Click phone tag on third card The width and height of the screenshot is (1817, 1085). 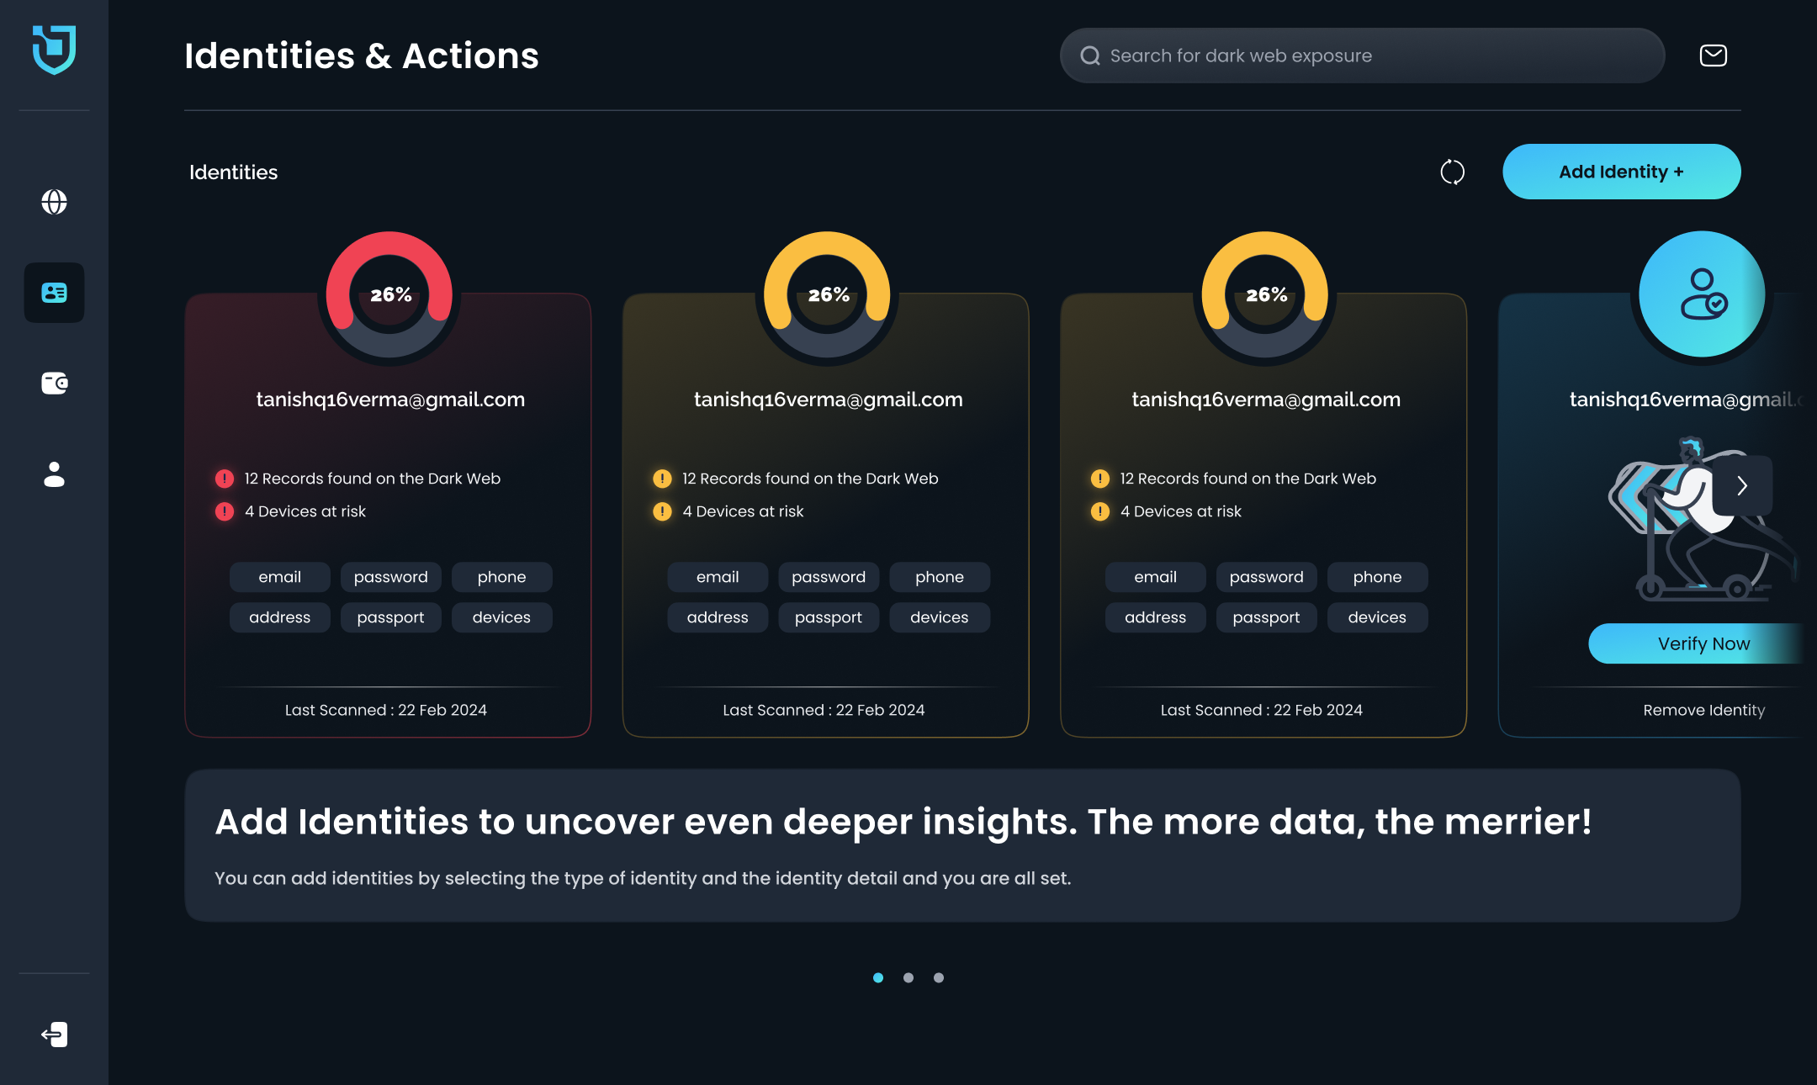pyautogui.click(x=1378, y=577)
